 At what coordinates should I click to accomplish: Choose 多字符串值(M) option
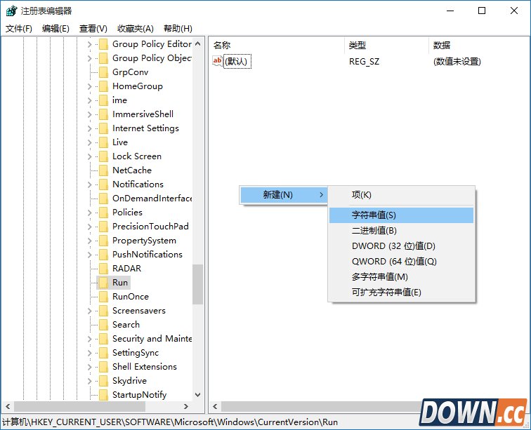(x=401, y=277)
